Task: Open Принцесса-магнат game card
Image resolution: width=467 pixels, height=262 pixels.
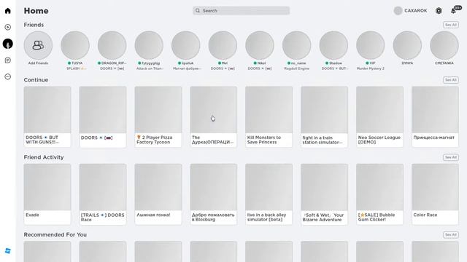Action: [435, 116]
